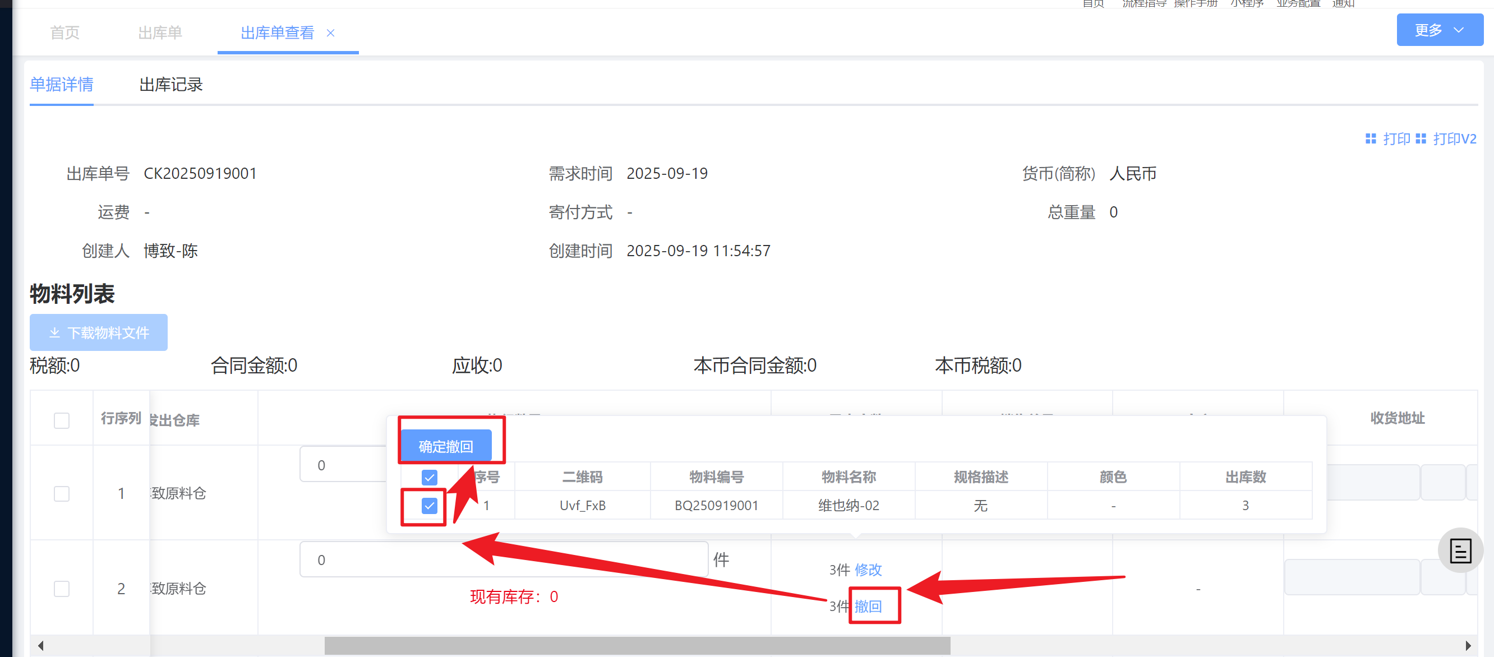Click the horizontal scrollbar right arrow
This screenshot has width=1494, height=657.
(x=1468, y=645)
